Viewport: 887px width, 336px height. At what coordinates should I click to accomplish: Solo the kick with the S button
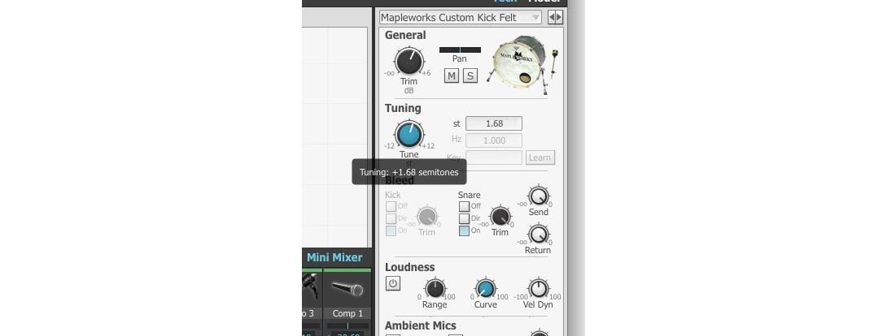pos(470,75)
